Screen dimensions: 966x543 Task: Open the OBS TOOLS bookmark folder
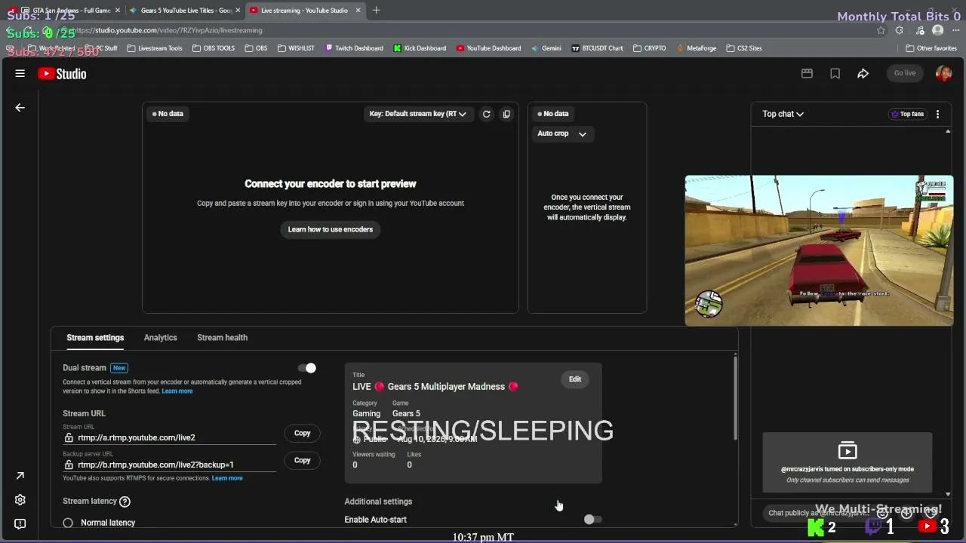pyautogui.click(x=214, y=48)
